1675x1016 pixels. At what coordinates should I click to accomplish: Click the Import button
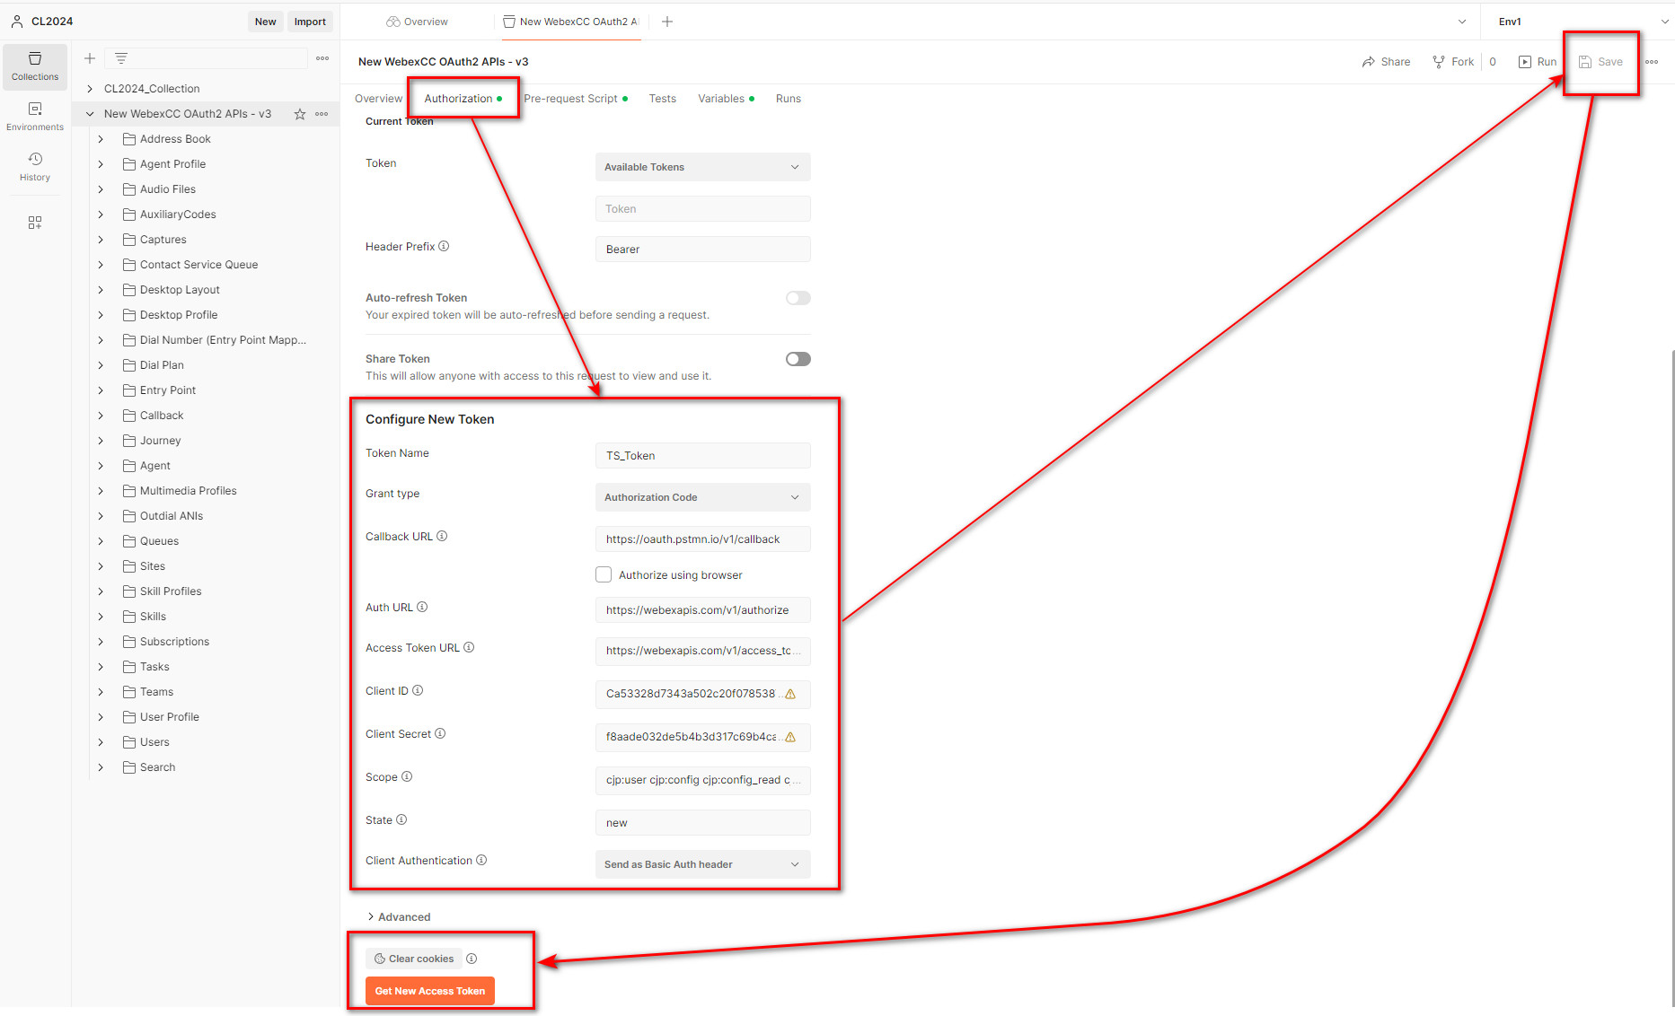[x=310, y=22]
